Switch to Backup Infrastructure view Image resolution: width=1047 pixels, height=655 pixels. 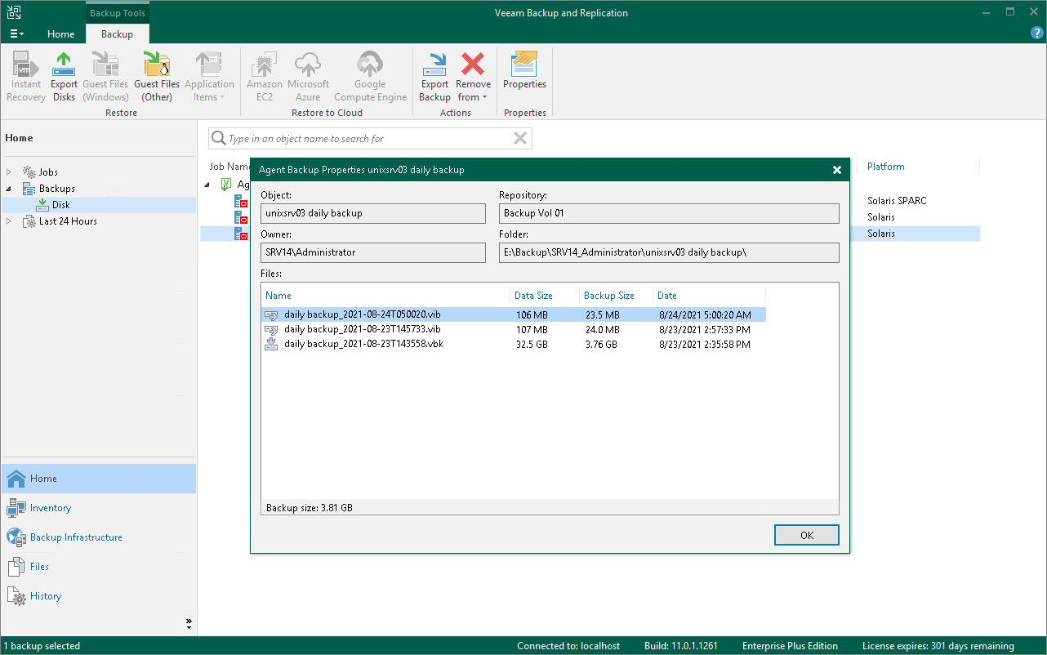(x=76, y=537)
